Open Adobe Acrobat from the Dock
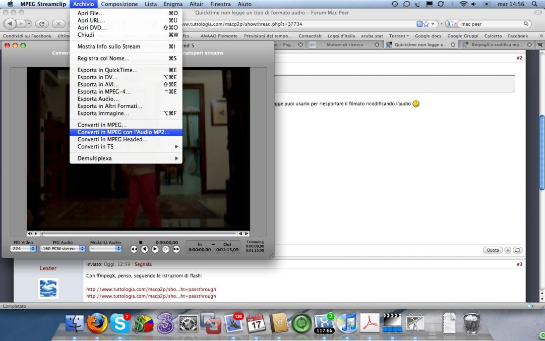This screenshot has height=341, width=545. [369, 323]
